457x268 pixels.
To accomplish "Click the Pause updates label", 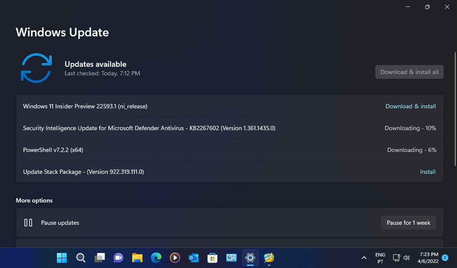I will pos(60,223).
